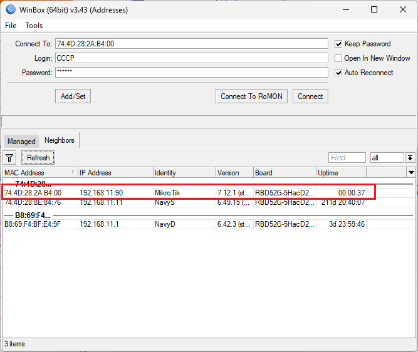Image resolution: width=418 pixels, height=352 pixels.
Task: Open the File menu
Action: coord(11,26)
